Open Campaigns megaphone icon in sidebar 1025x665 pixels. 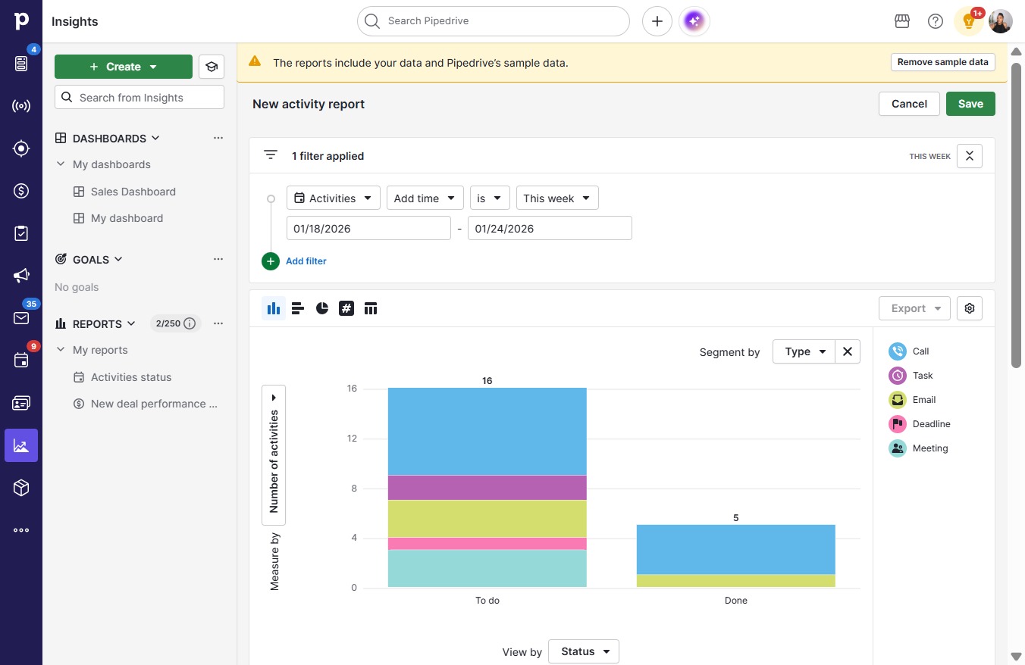pyautogui.click(x=21, y=276)
